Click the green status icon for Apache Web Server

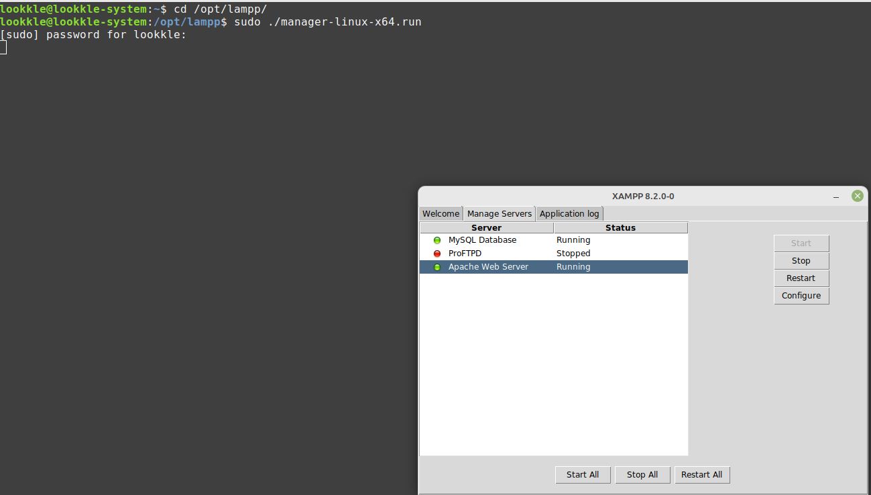pyautogui.click(x=437, y=267)
